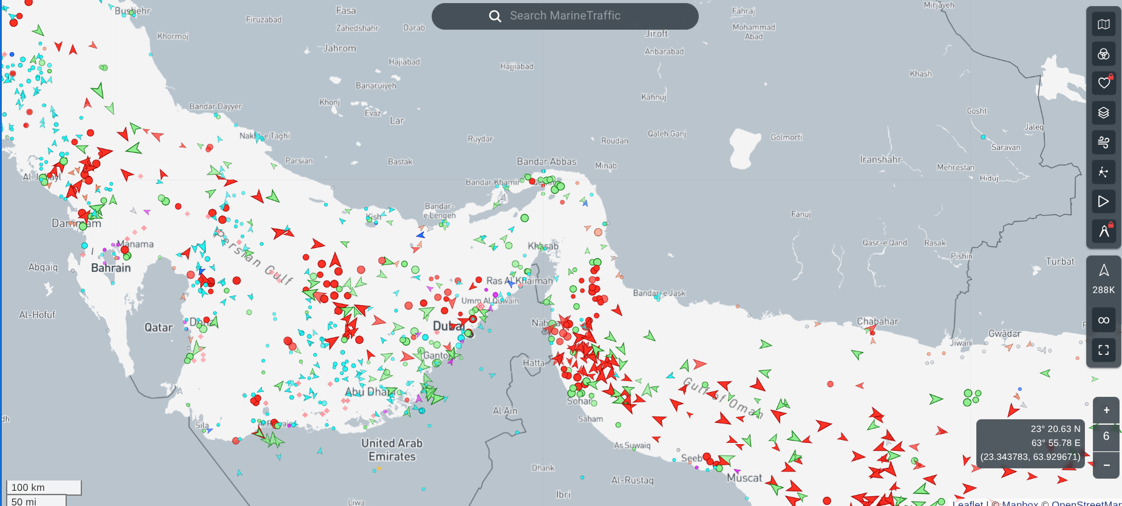Viewport: 1122px width, 506px height.
Task: Toggle the 288K vessels display arrow
Action: 1103,278
